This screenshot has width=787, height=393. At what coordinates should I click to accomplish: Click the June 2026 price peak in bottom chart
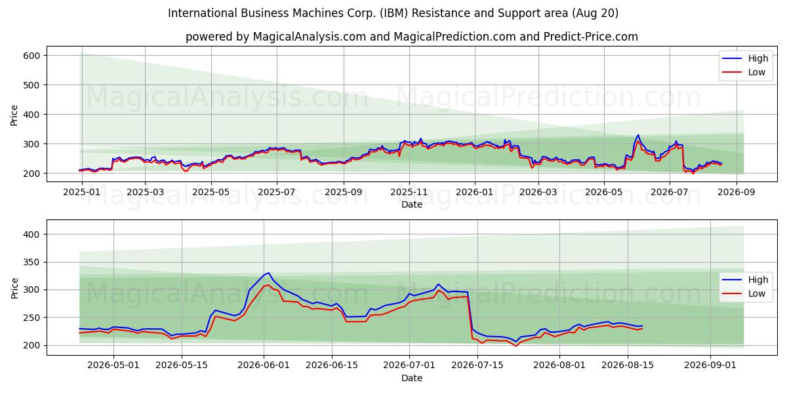click(x=268, y=273)
